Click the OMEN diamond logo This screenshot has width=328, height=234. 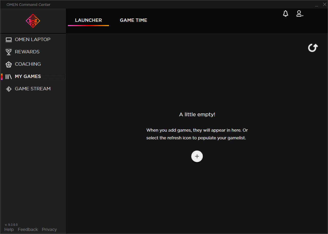(x=33, y=21)
